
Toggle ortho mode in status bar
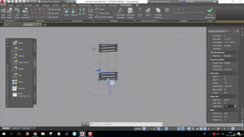162,129
